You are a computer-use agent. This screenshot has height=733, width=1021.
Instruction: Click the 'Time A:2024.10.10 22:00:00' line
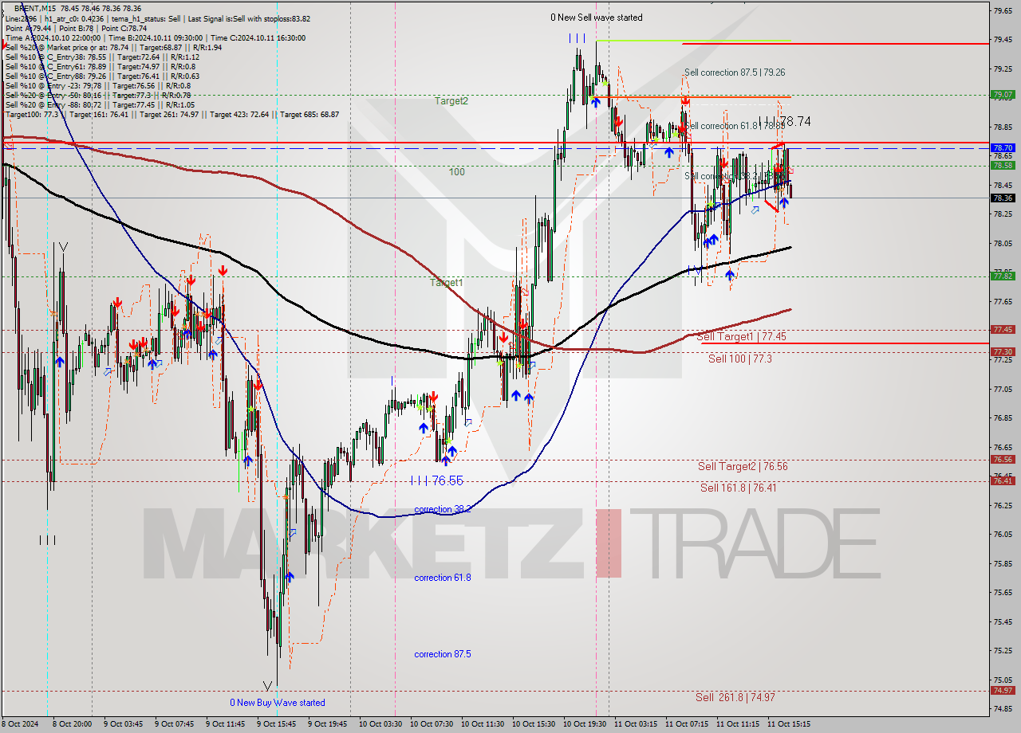(x=53, y=37)
